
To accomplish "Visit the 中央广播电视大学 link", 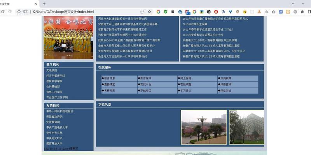I will pos(57,127).
